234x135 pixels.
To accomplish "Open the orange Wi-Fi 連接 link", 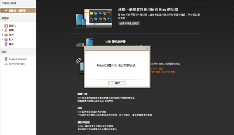I will (x=157, y=69).
